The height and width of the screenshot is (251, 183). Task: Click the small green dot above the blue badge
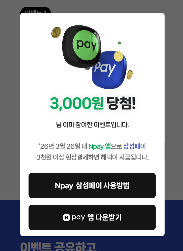click(x=119, y=43)
